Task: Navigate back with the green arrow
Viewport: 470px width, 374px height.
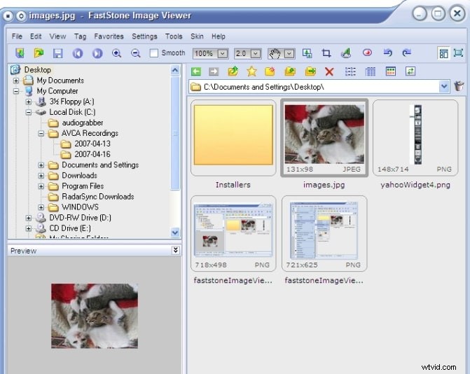Action: click(x=196, y=71)
